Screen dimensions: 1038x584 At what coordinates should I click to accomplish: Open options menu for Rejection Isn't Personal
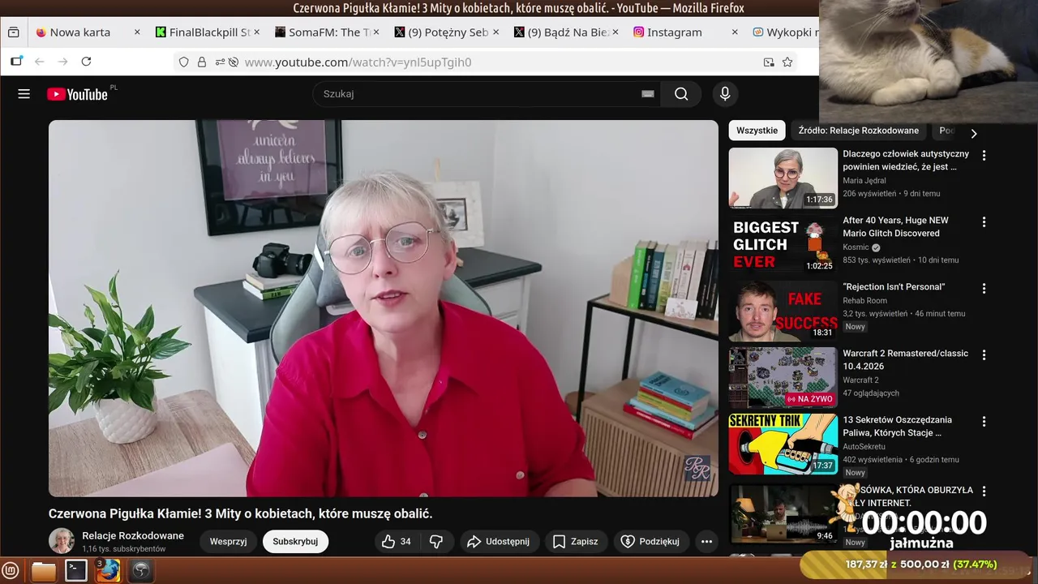[984, 288]
